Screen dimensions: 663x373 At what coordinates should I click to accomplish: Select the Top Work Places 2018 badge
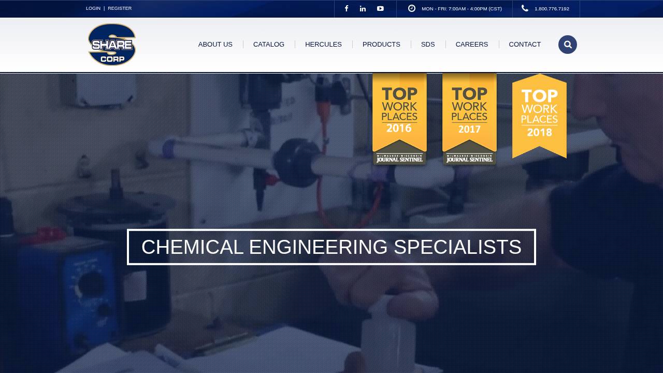(539, 115)
